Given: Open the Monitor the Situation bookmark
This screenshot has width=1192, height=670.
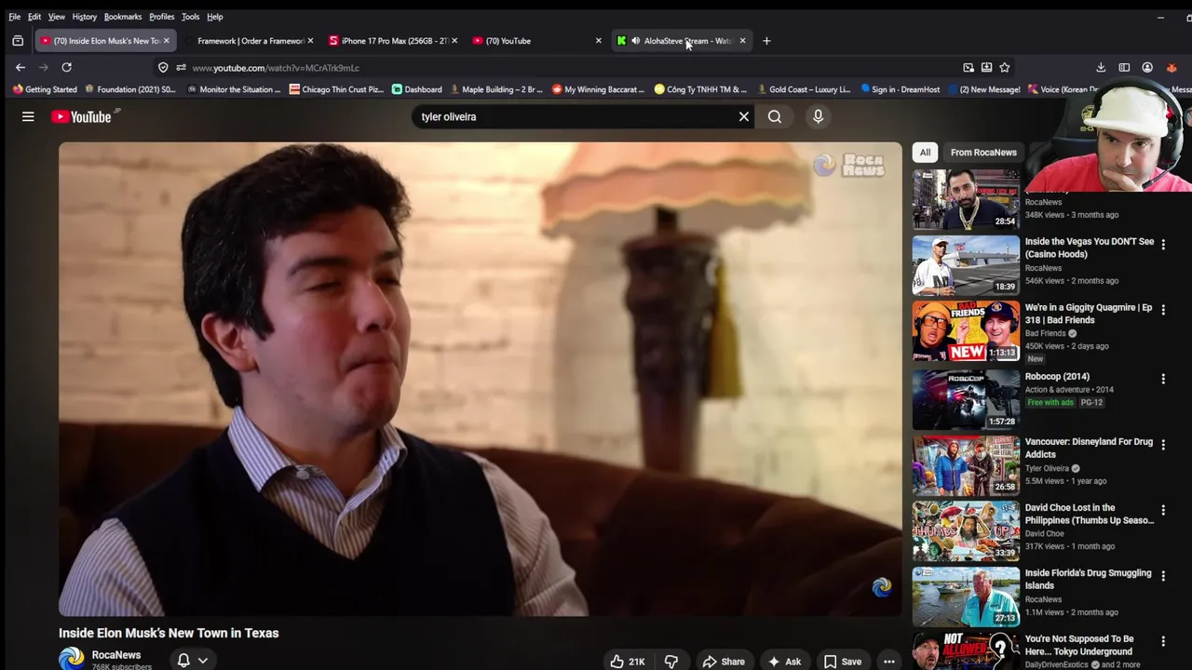Looking at the screenshot, I should 234,89.
